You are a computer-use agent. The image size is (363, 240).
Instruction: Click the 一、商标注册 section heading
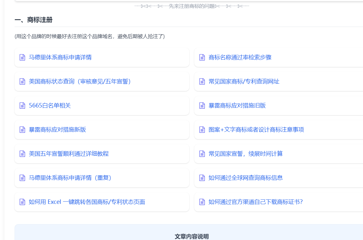(34, 20)
